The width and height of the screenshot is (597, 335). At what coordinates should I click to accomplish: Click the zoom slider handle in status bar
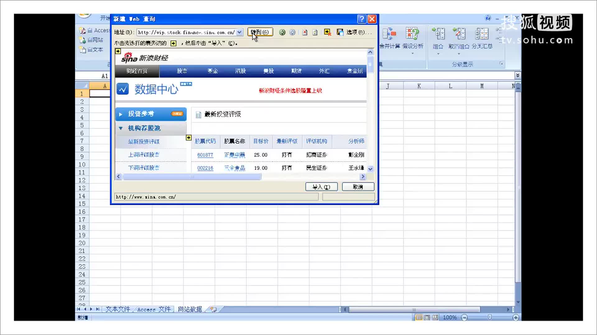coord(490,317)
